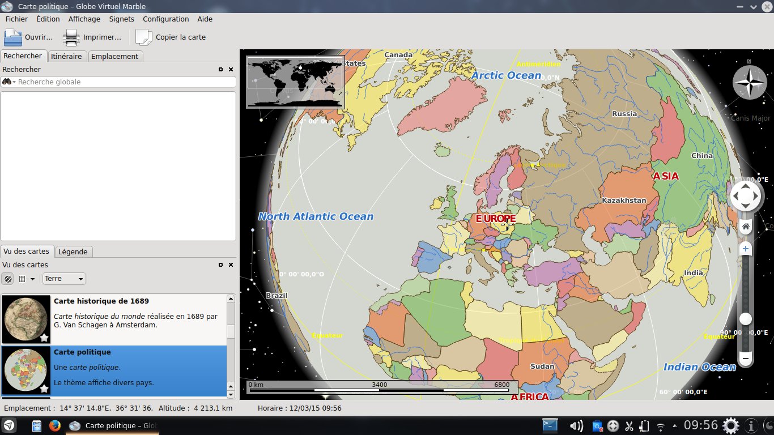This screenshot has height=435, width=774.
Task: Pan the map left with navigation arrow
Action: click(x=735, y=197)
